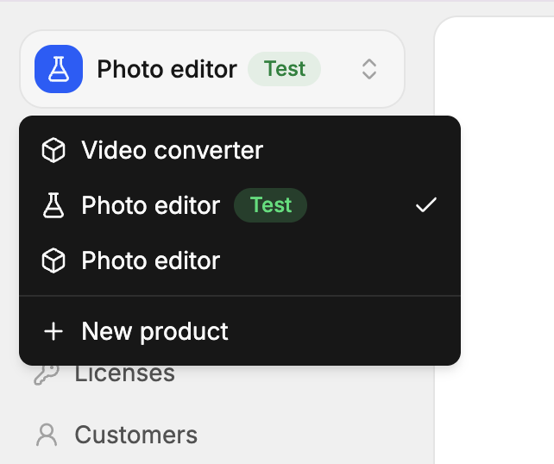Image resolution: width=554 pixels, height=464 pixels.
Task: Click the plus icon beside New product
Action: point(54,331)
